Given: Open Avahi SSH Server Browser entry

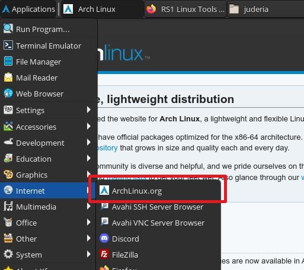Looking at the screenshot, I should [x=158, y=207].
